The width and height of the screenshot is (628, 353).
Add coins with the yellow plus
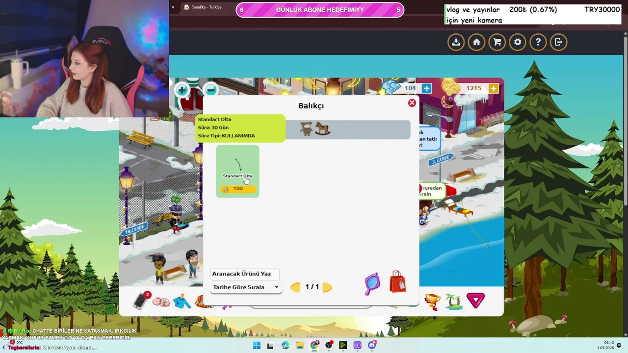pos(494,88)
